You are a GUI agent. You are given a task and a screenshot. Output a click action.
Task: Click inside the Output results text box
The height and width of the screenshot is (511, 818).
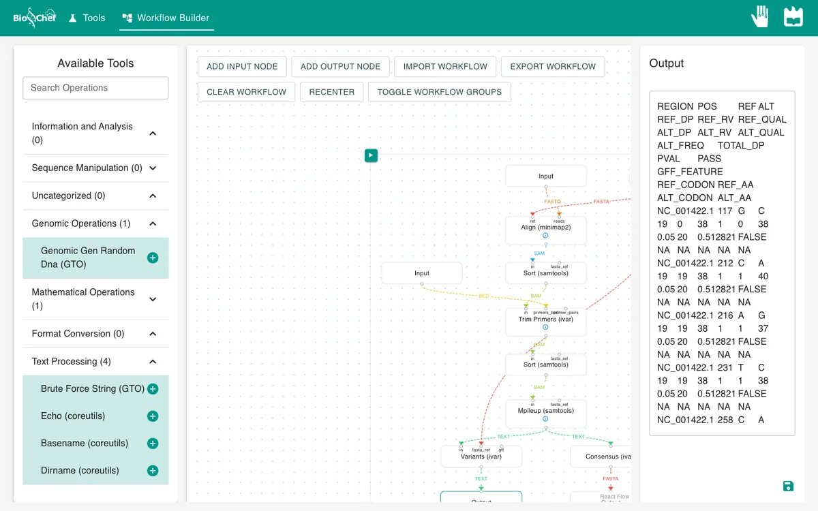coord(722,264)
